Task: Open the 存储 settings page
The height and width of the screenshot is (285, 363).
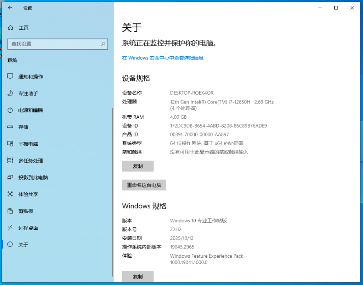Action: [23, 127]
